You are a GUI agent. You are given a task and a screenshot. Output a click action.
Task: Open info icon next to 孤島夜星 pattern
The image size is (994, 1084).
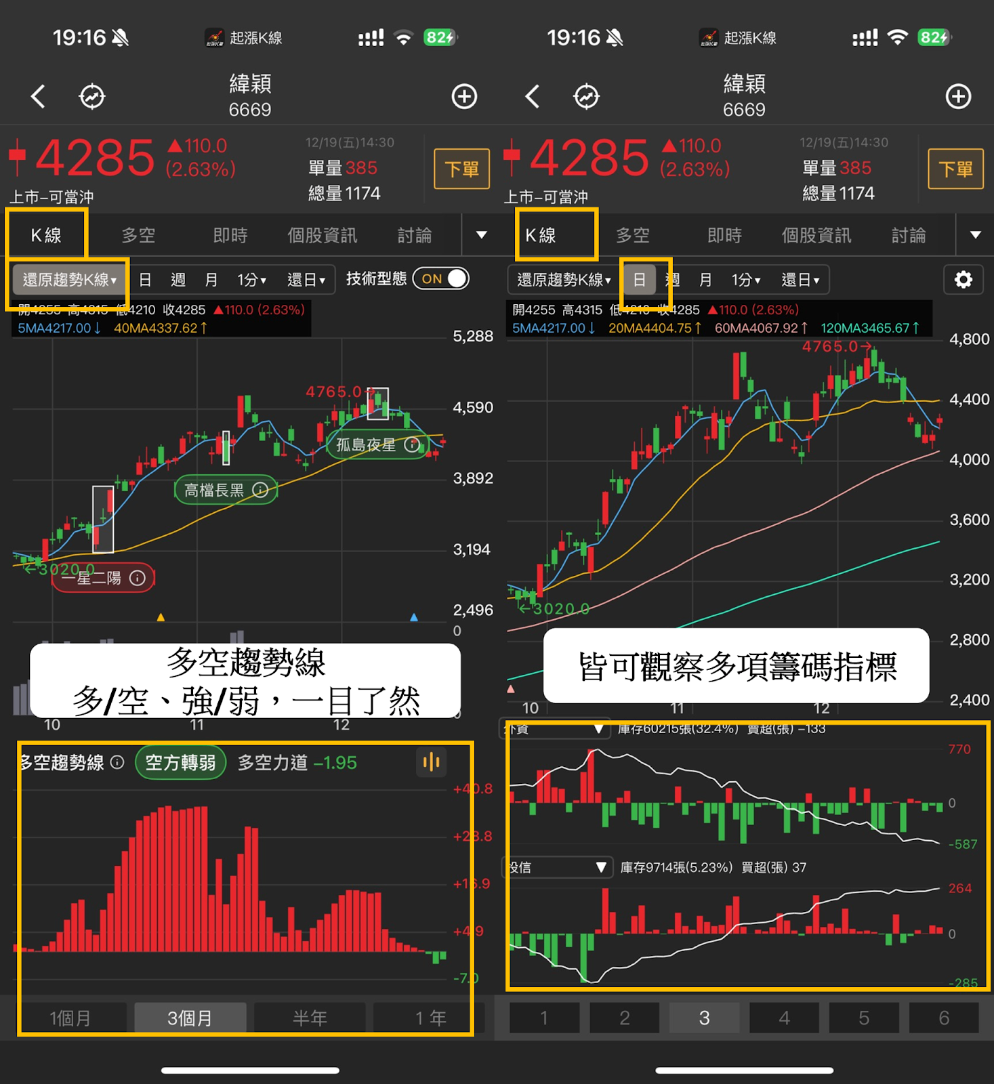pos(412,445)
